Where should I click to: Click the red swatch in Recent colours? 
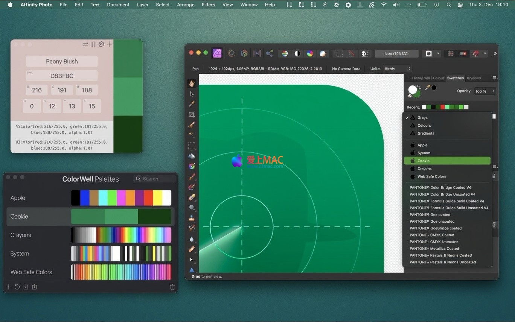tap(443, 107)
